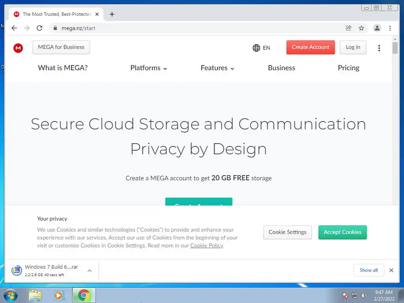
Task: Go back with the browser back arrow
Action: click(14, 28)
